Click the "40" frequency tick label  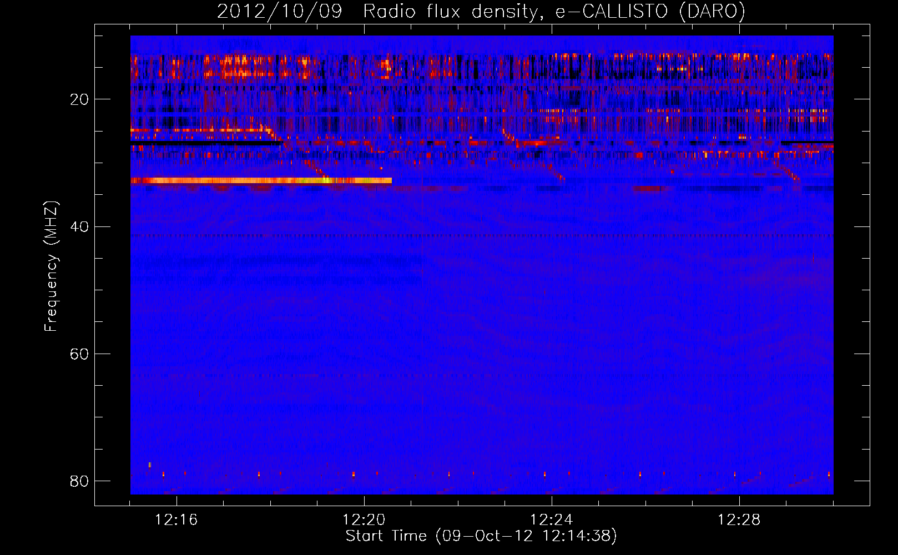(x=79, y=226)
